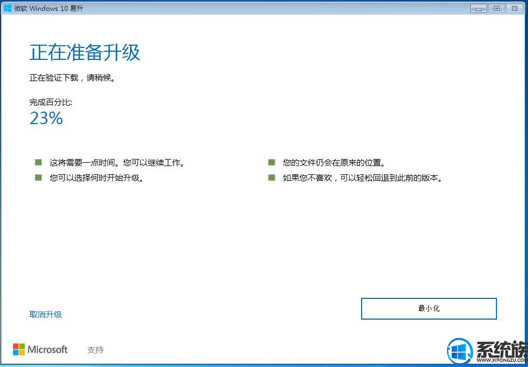Click text 您可以选择何时开始升级。
528x367 pixels.
click(97, 178)
